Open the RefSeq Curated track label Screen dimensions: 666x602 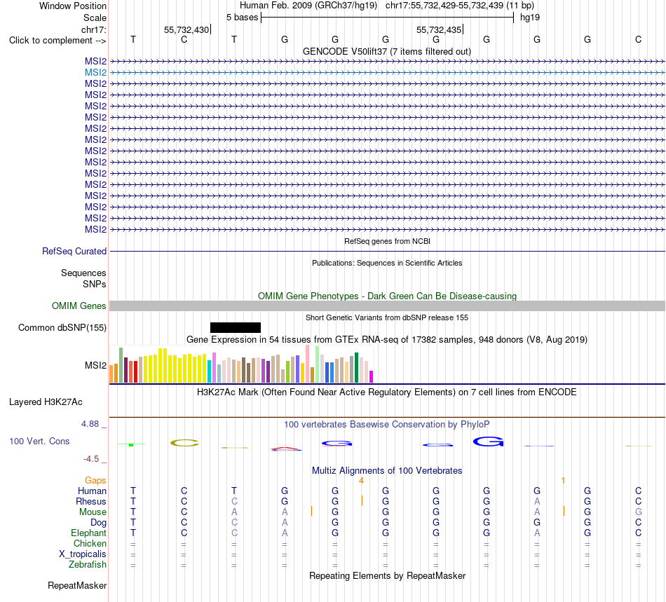tap(74, 252)
